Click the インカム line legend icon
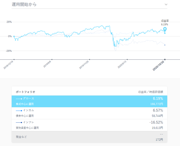The image size is (180, 146). (19, 111)
